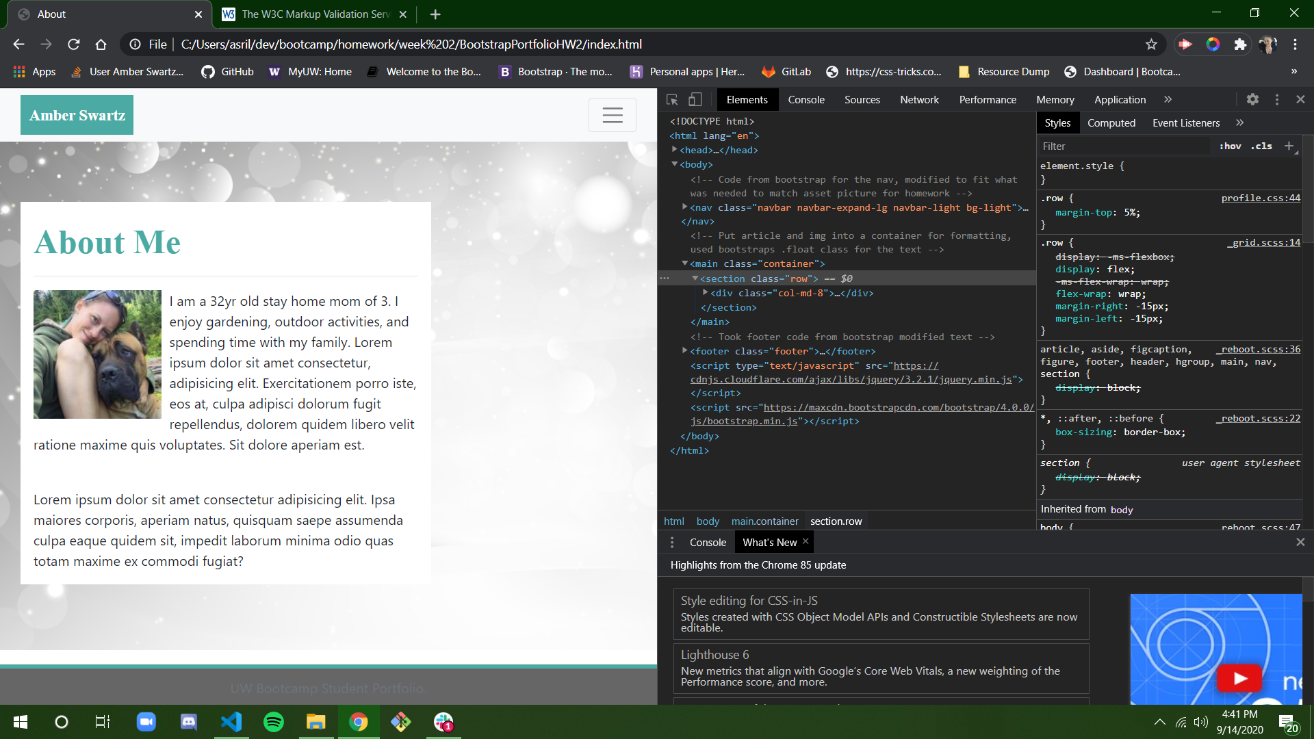Click the bookmark star in the address bar
The height and width of the screenshot is (739, 1314).
tap(1152, 44)
